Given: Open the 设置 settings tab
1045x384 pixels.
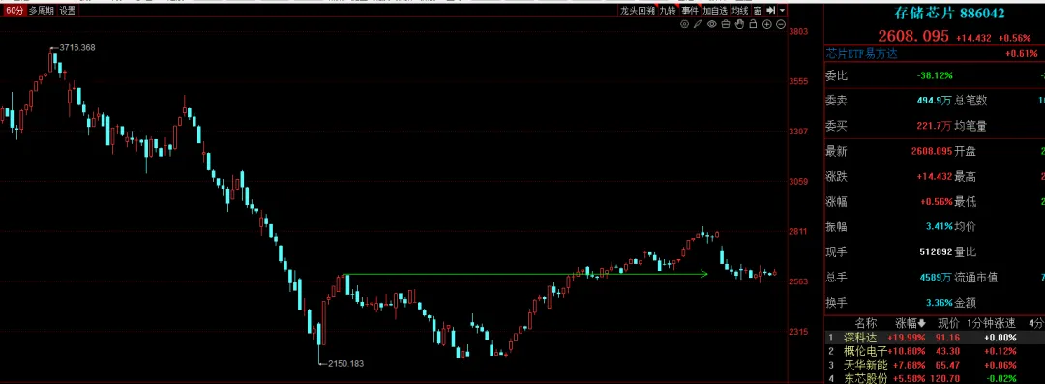Looking at the screenshot, I should point(68,10).
